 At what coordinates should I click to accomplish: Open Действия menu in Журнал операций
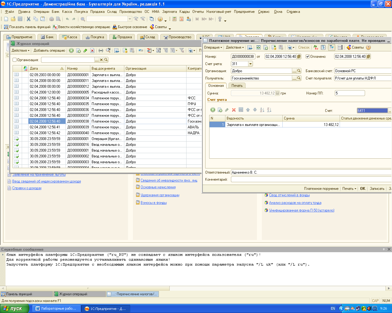(x=21, y=50)
